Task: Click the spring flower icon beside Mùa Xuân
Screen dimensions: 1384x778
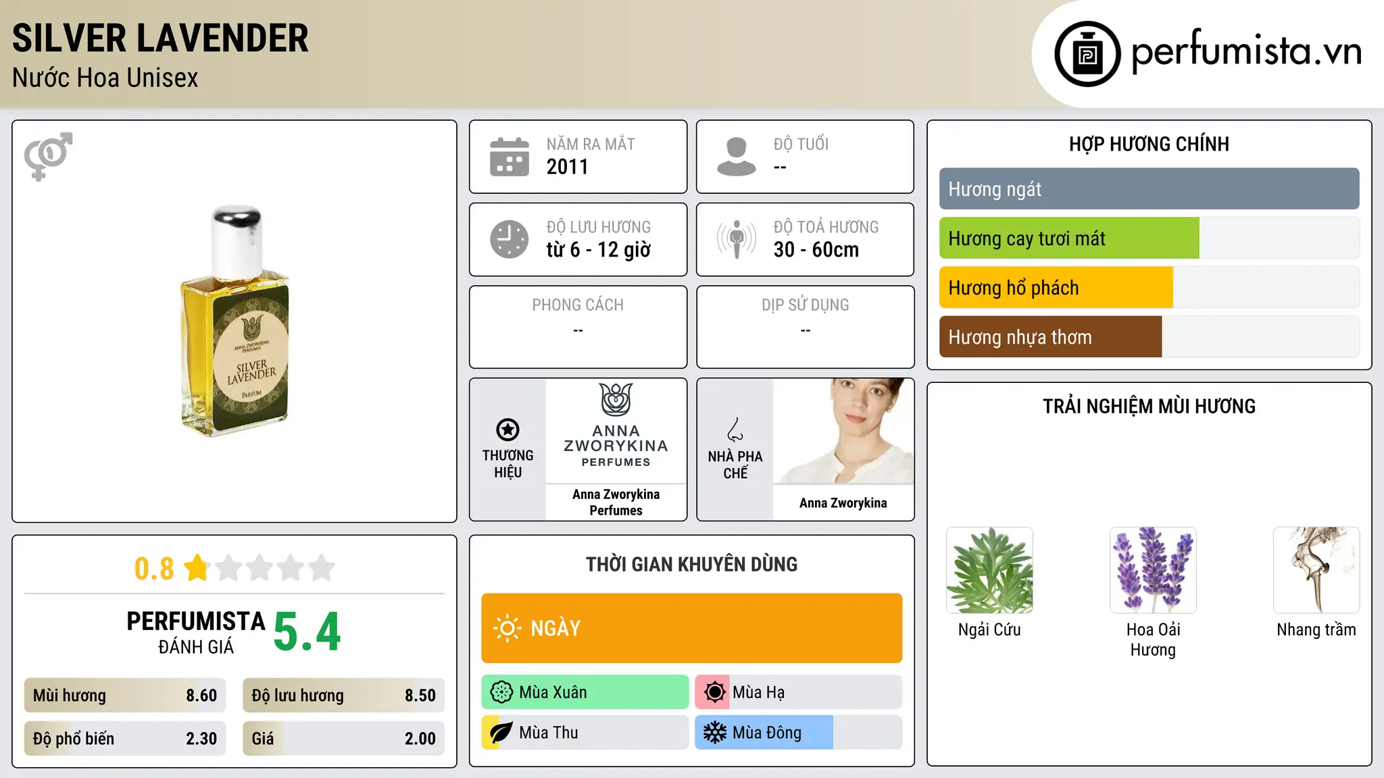Action: coord(501,692)
